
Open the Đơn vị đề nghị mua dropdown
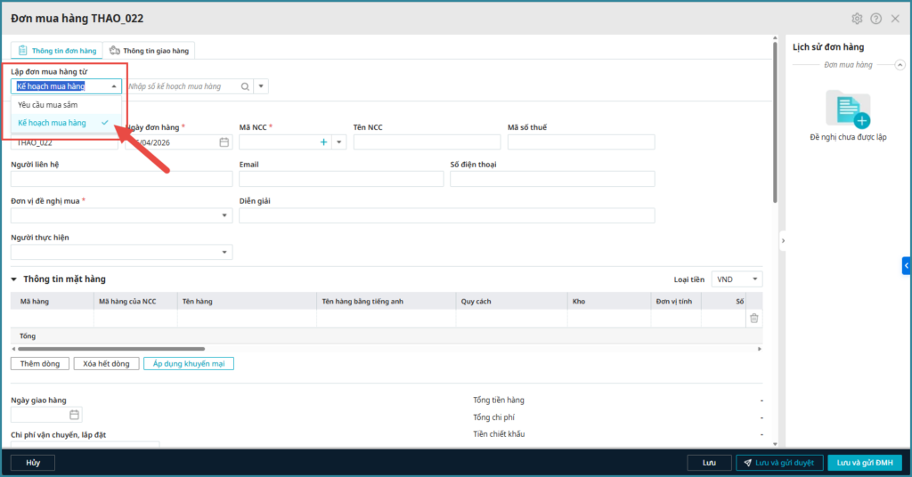(x=224, y=216)
